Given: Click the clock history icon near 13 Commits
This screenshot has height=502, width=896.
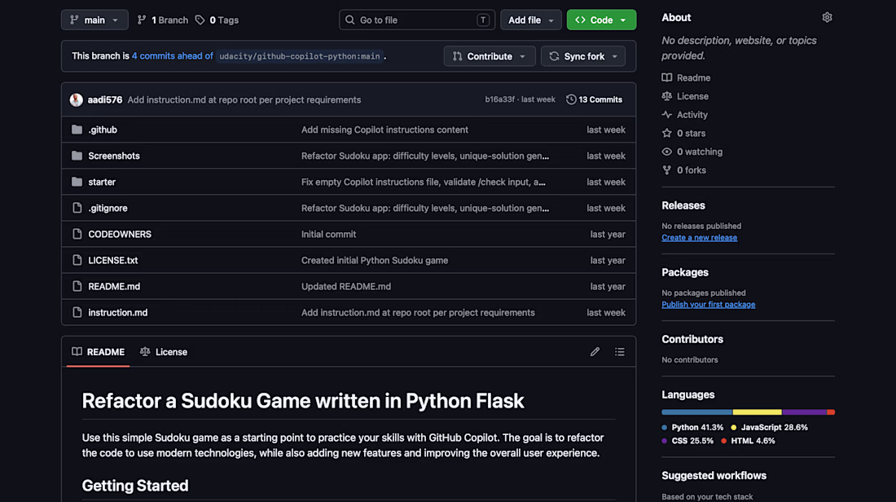Looking at the screenshot, I should 571,99.
